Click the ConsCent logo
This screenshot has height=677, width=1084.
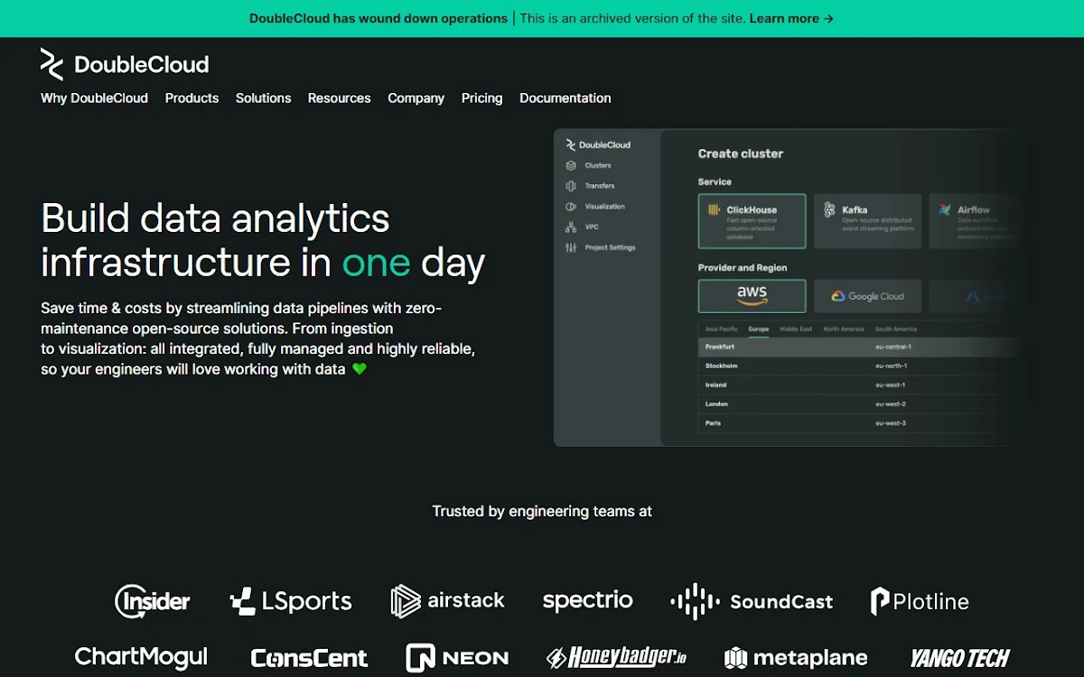point(309,658)
